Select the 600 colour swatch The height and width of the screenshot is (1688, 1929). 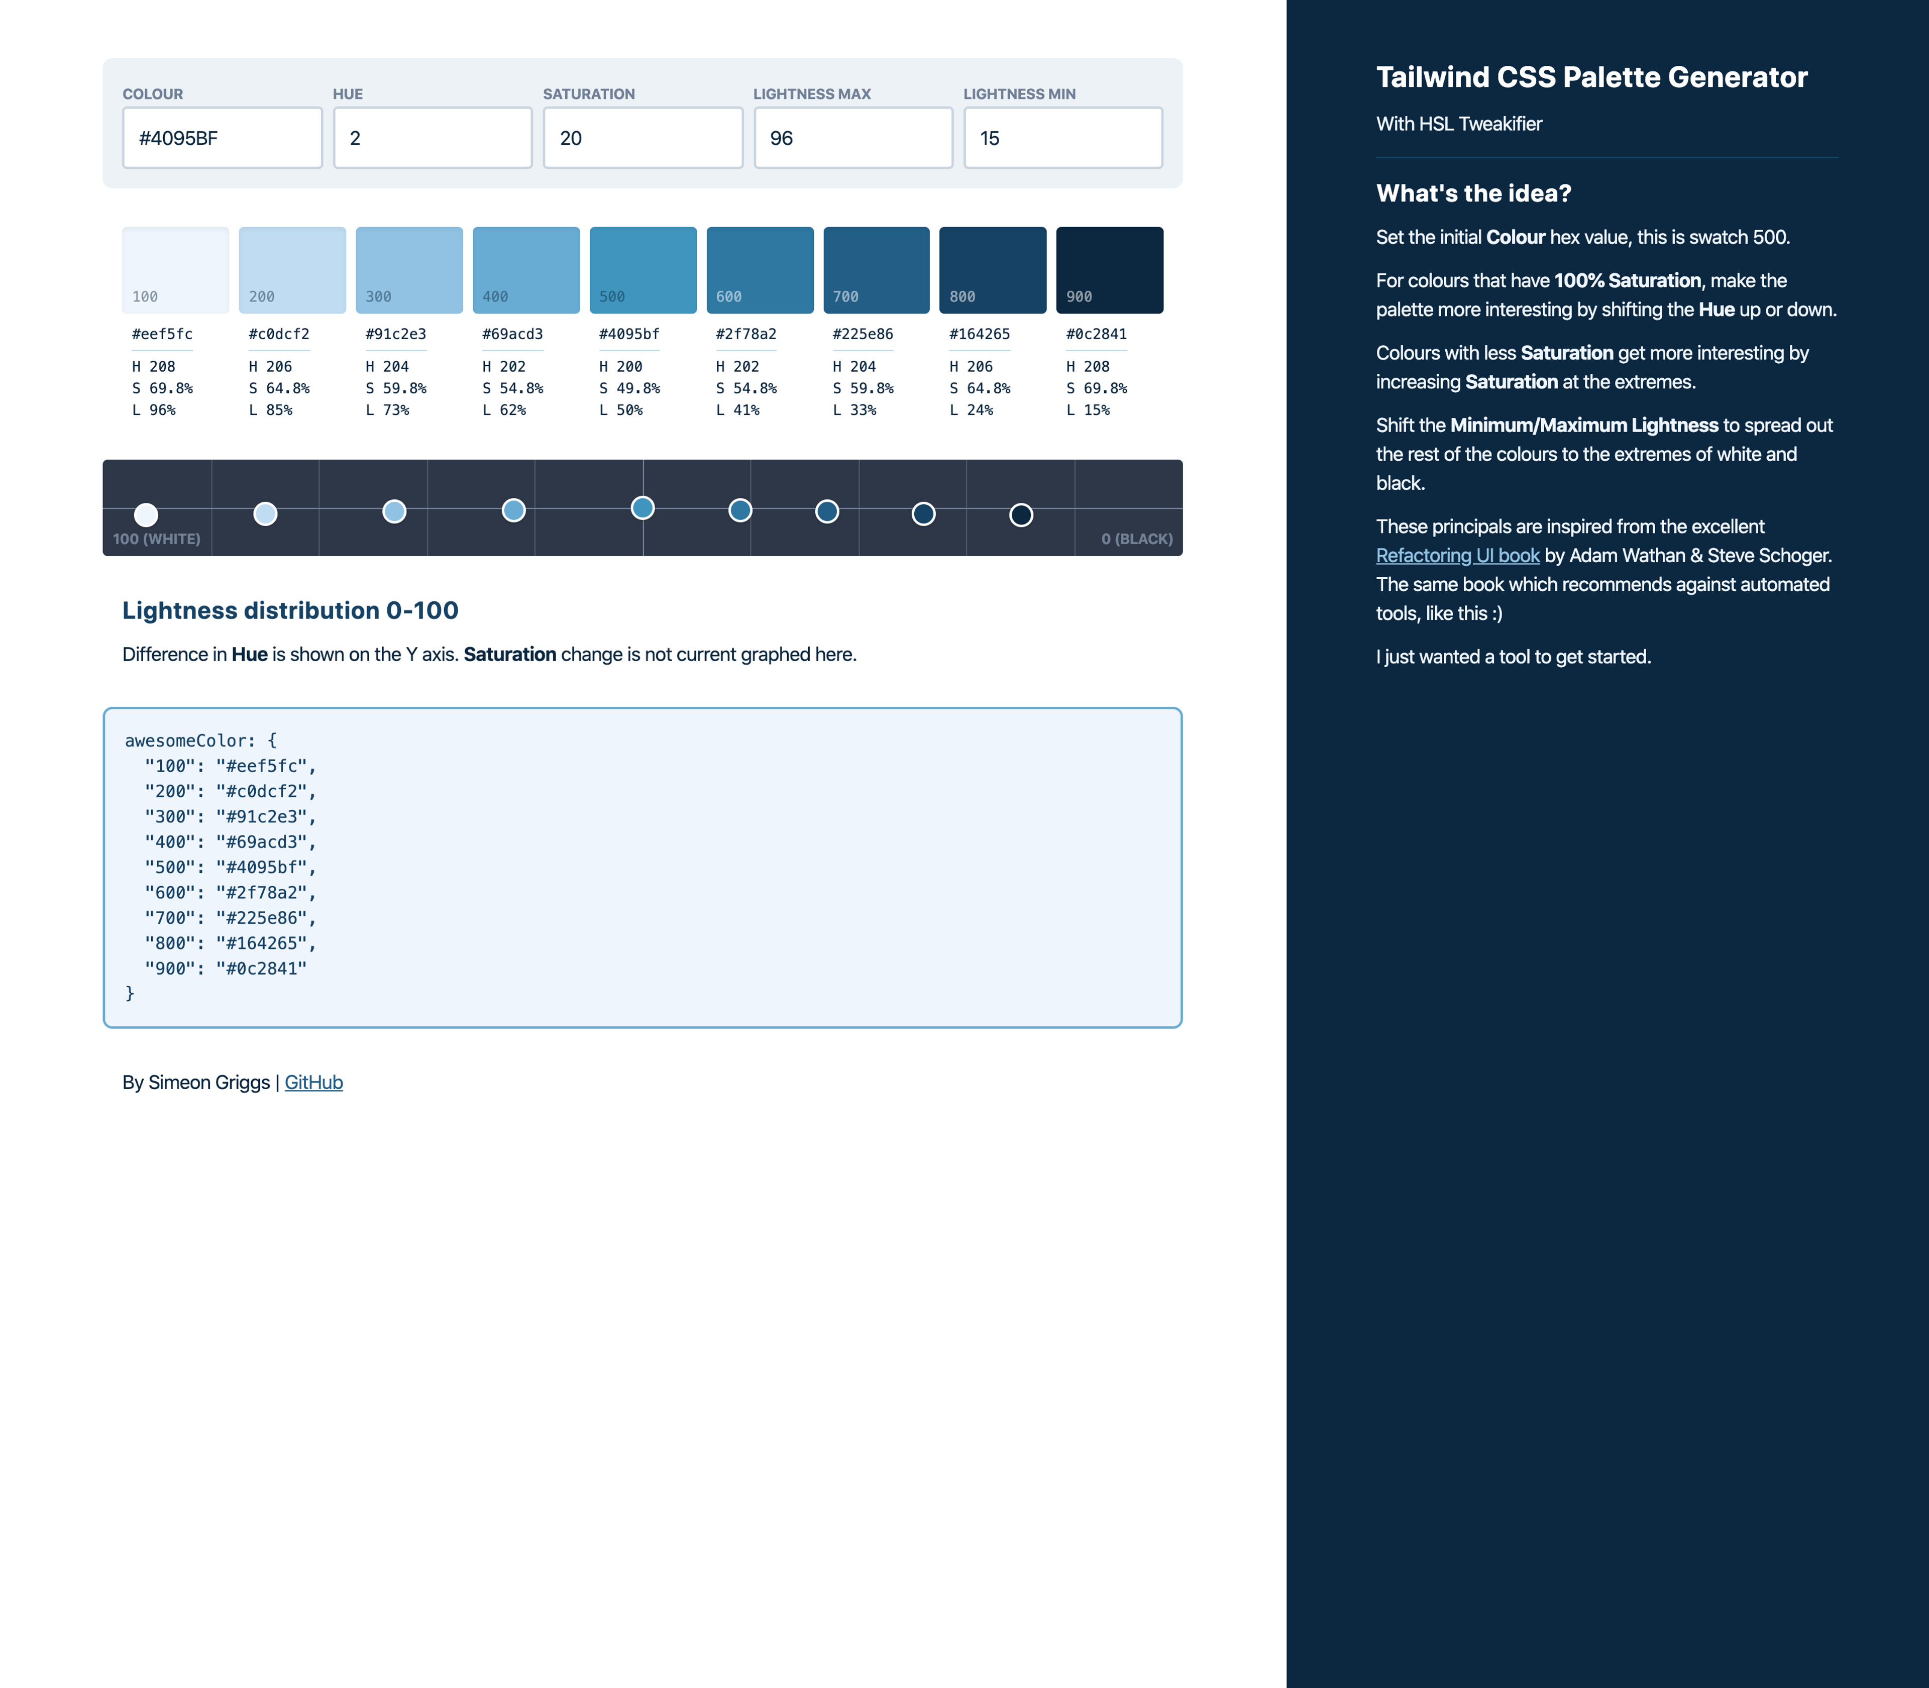click(759, 269)
